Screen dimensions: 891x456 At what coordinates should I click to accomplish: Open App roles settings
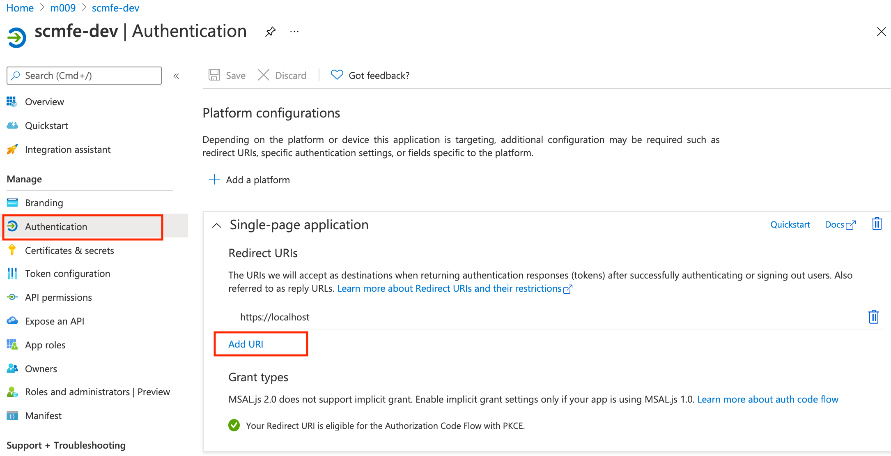[x=45, y=345]
